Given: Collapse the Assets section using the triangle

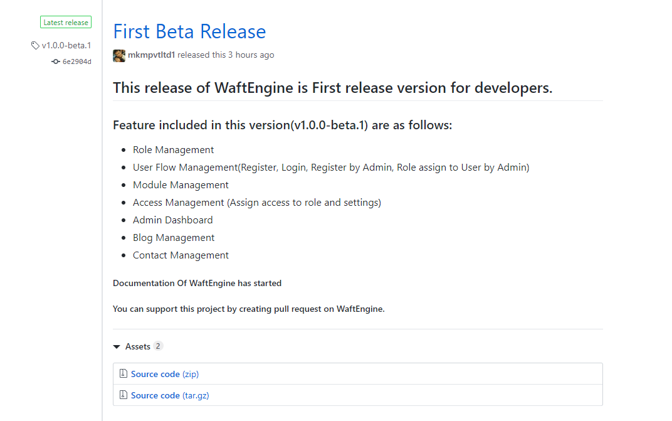Looking at the screenshot, I should point(117,346).
